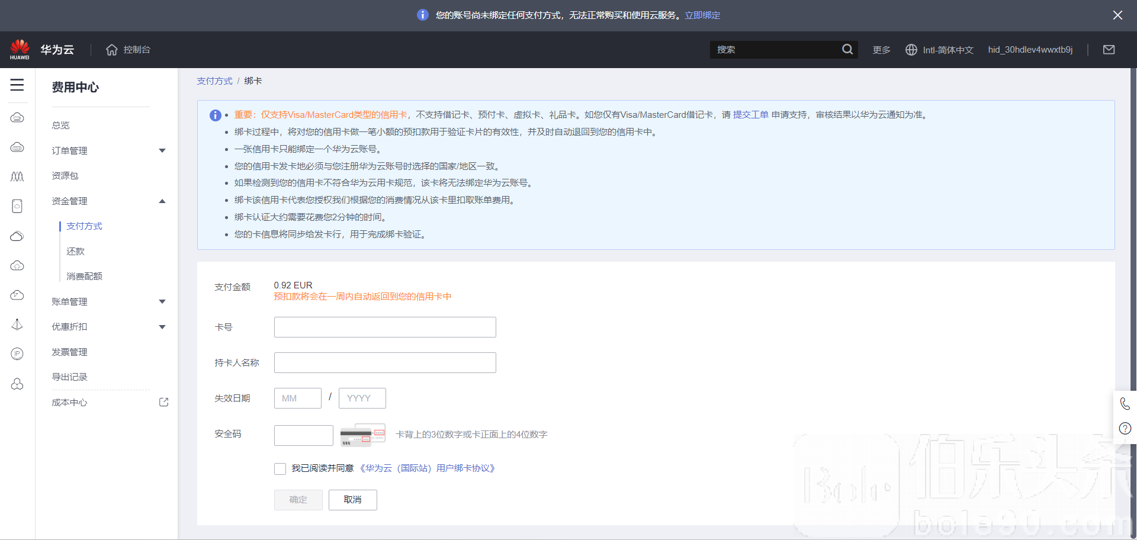Click the 资金管理 menu label
Viewport: 1137px width, 540px height.
(x=69, y=201)
